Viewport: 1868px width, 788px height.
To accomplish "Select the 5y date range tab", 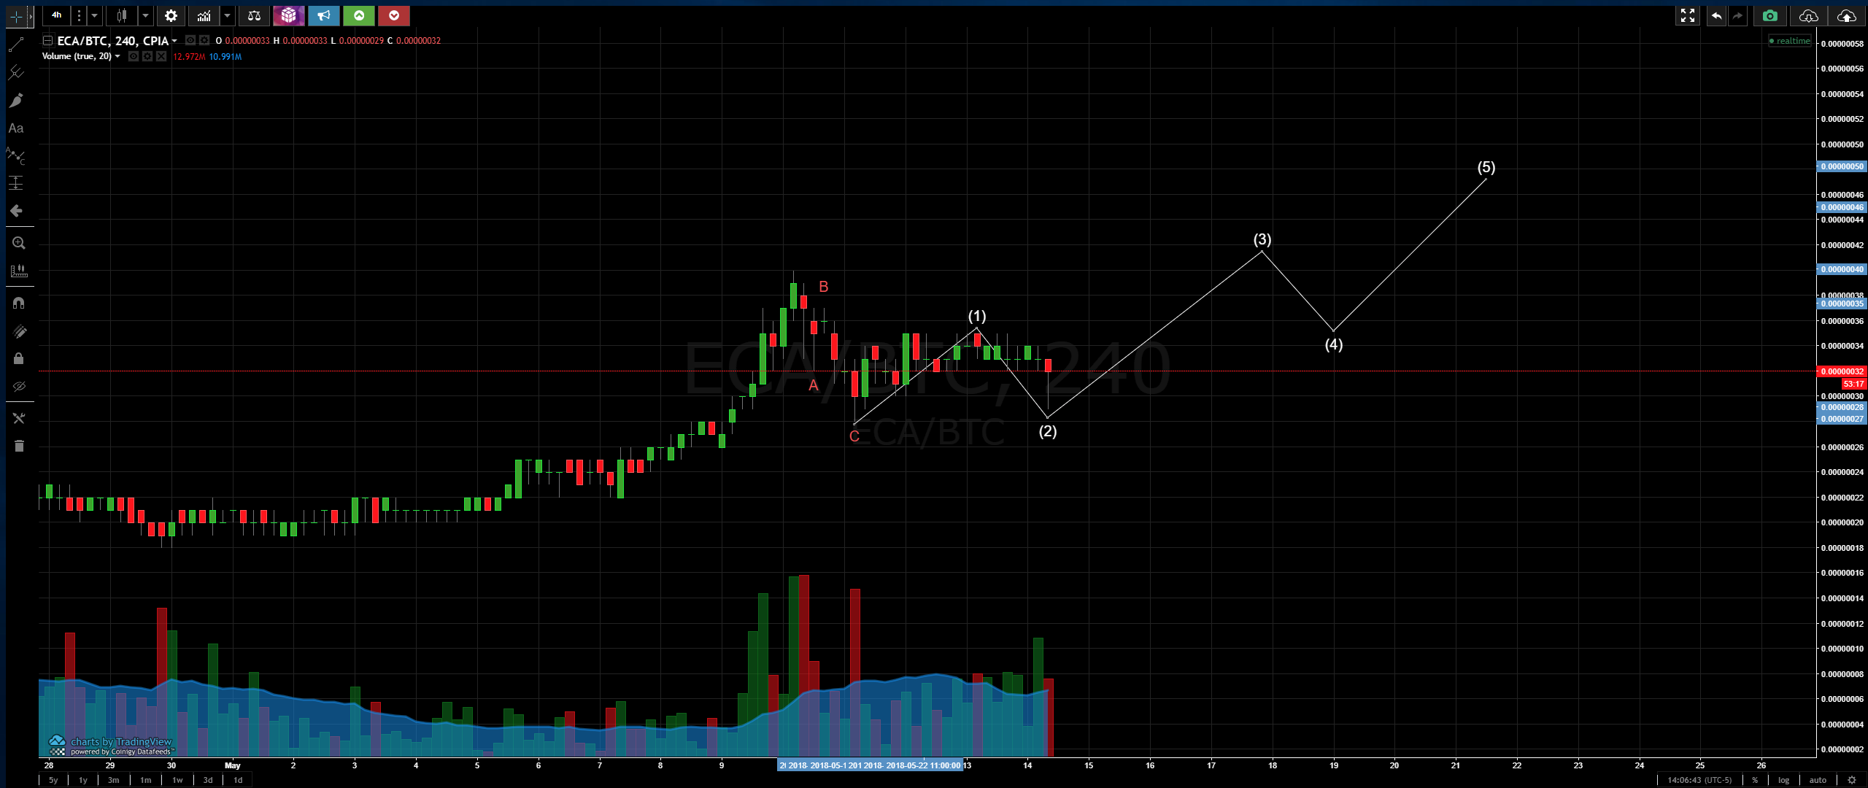I will 53,780.
